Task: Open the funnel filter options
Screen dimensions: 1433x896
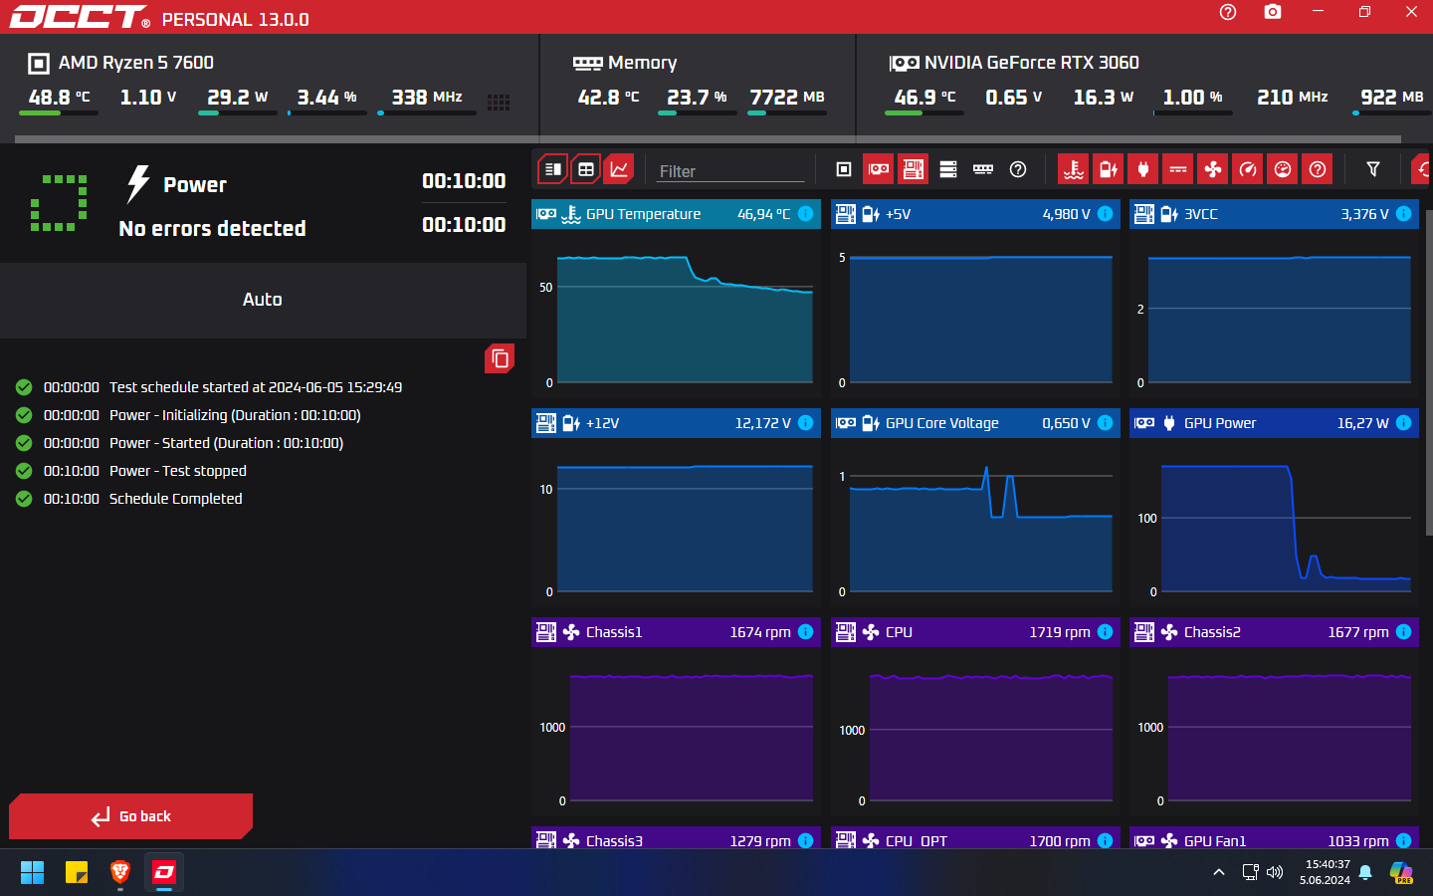Action: click(x=1373, y=169)
